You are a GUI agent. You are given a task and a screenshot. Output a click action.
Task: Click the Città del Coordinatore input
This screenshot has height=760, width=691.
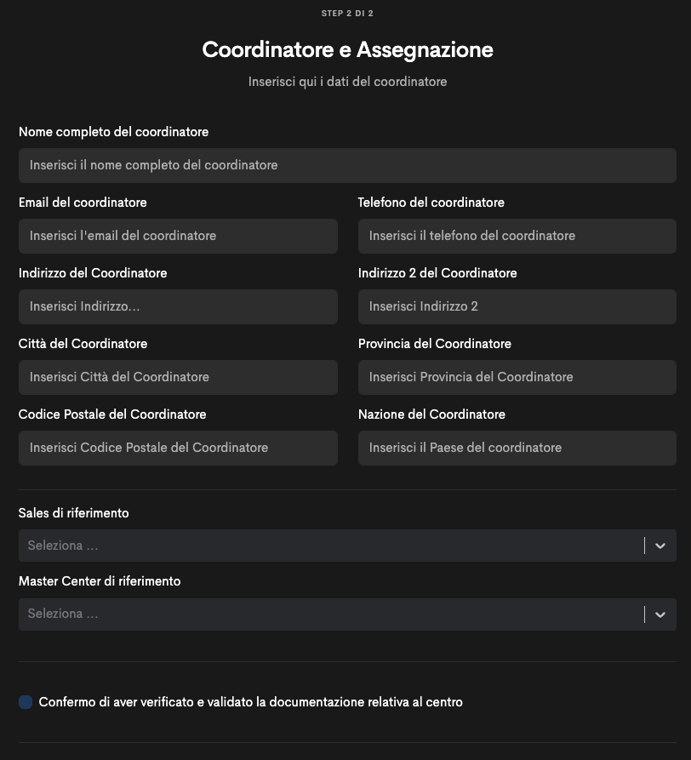click(x=178, y=377)
